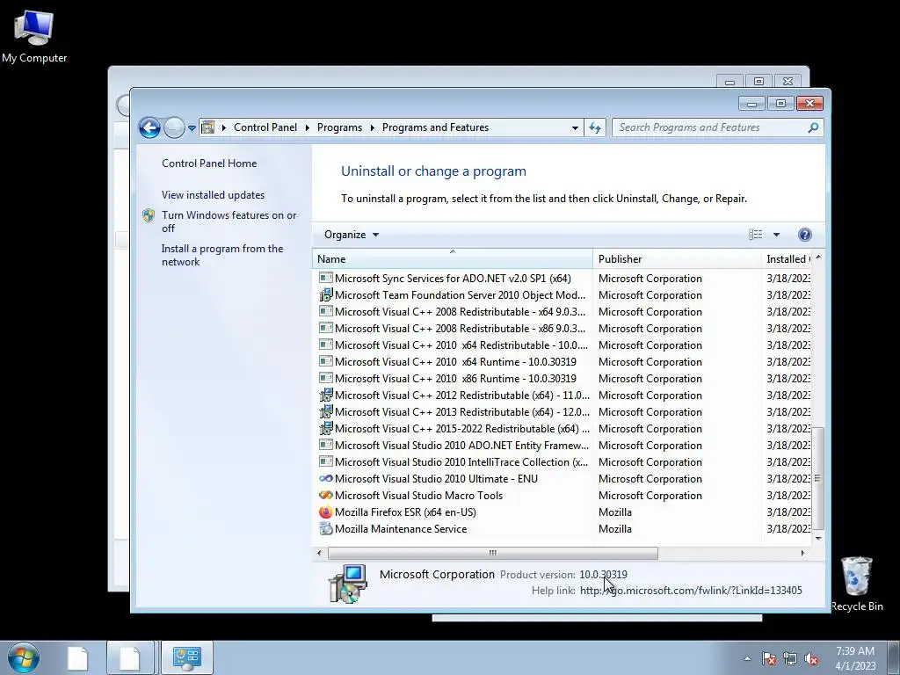The image size is (900, 675).
Task: Click the Control Panel icon in address bar
Action: 207,127
